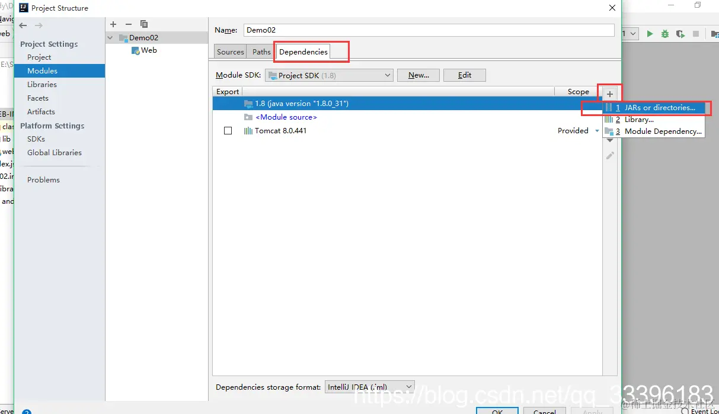Click the Scope column header

578,92
